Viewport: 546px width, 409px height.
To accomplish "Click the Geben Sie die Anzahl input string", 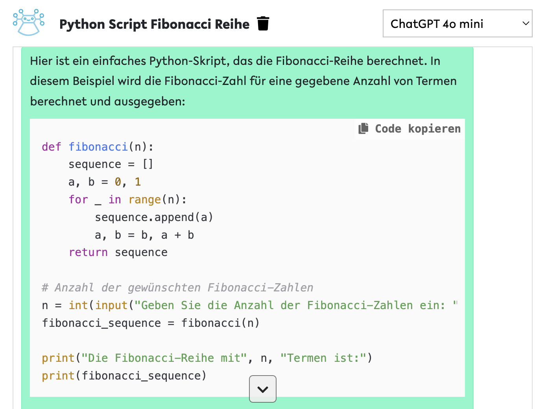I will coord(293,305).
